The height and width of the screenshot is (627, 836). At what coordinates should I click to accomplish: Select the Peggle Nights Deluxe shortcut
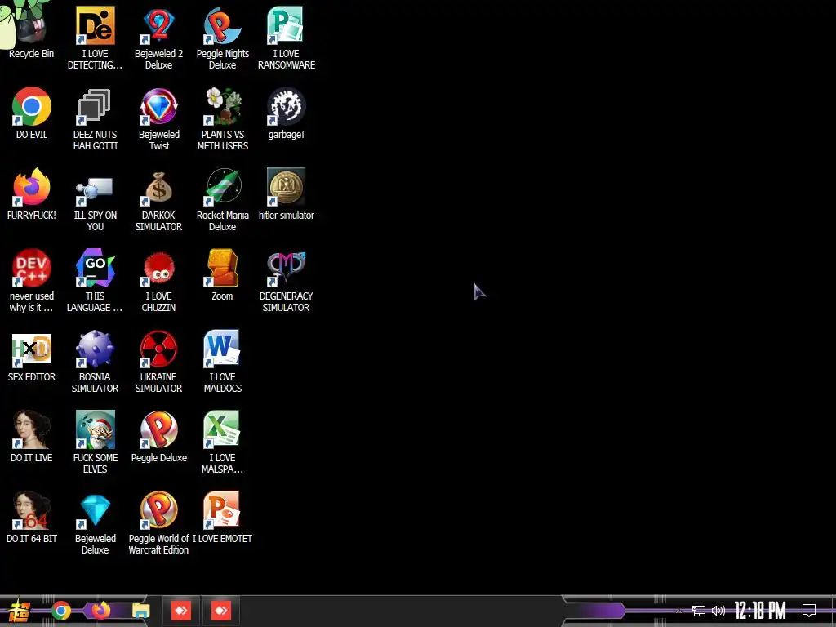(x=222, y=25)
